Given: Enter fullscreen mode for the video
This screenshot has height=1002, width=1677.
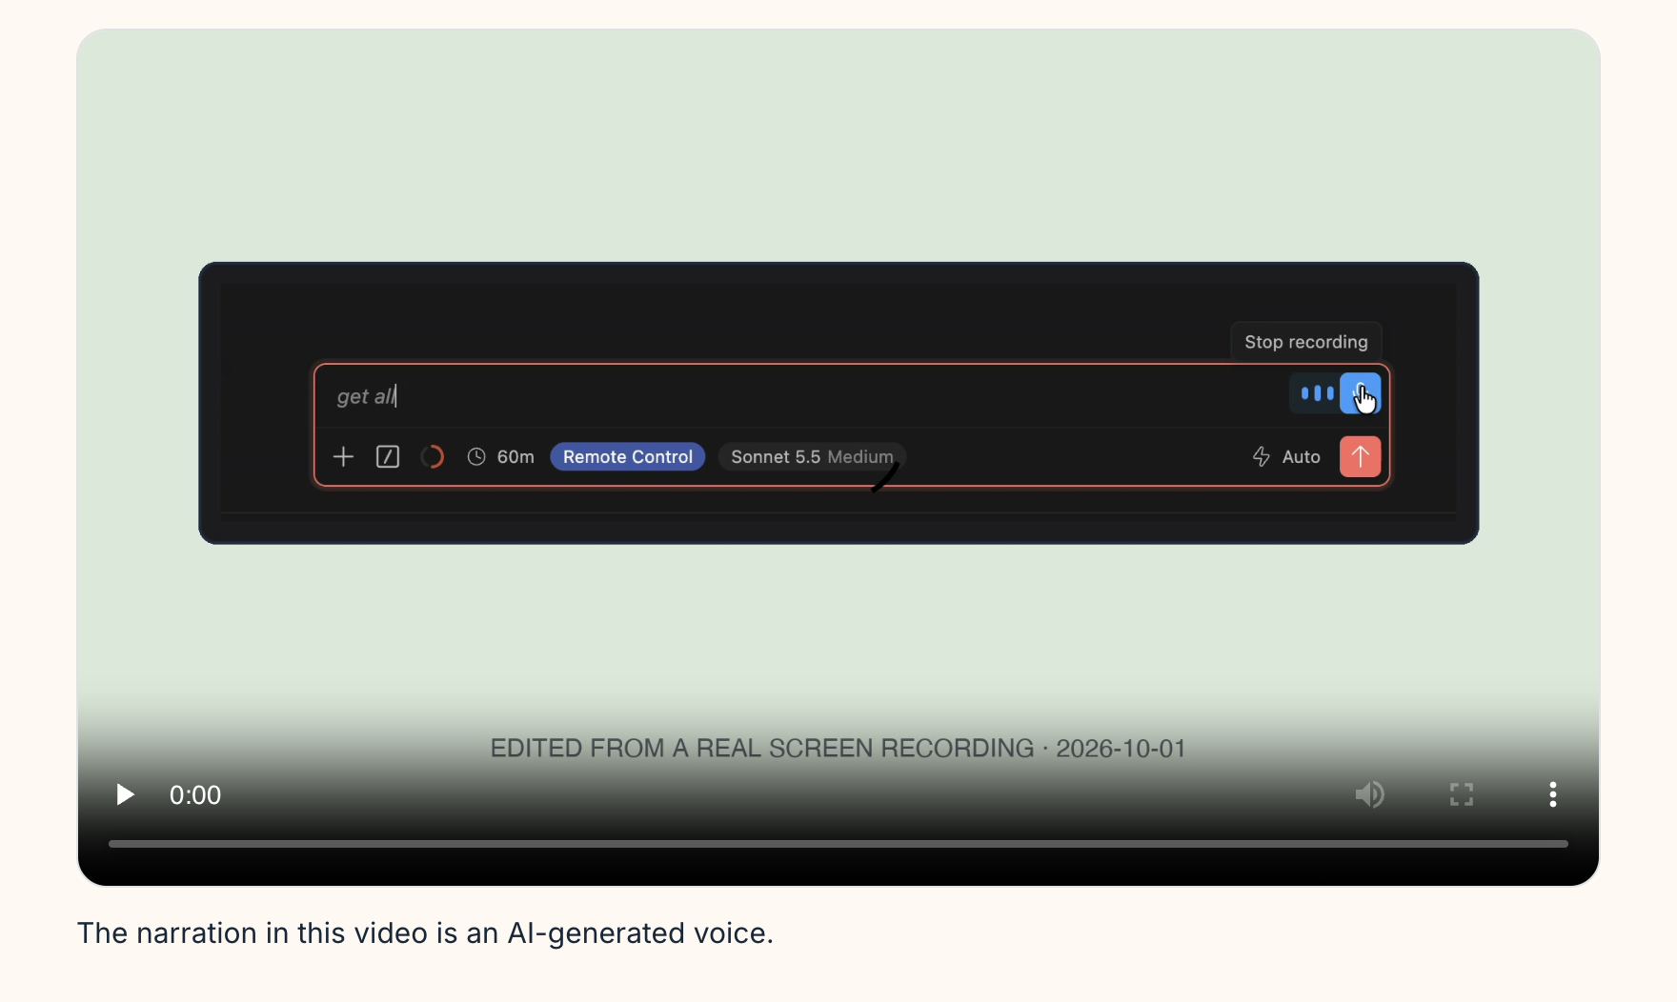Looking at the screenshot, I should coord(1461,794).
